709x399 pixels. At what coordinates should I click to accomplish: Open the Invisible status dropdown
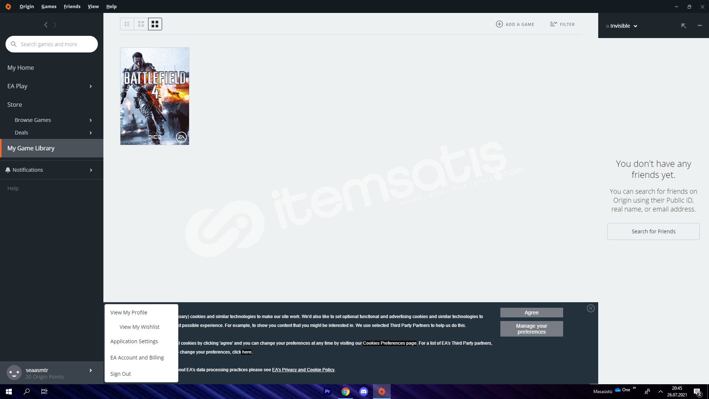point(622,26)
